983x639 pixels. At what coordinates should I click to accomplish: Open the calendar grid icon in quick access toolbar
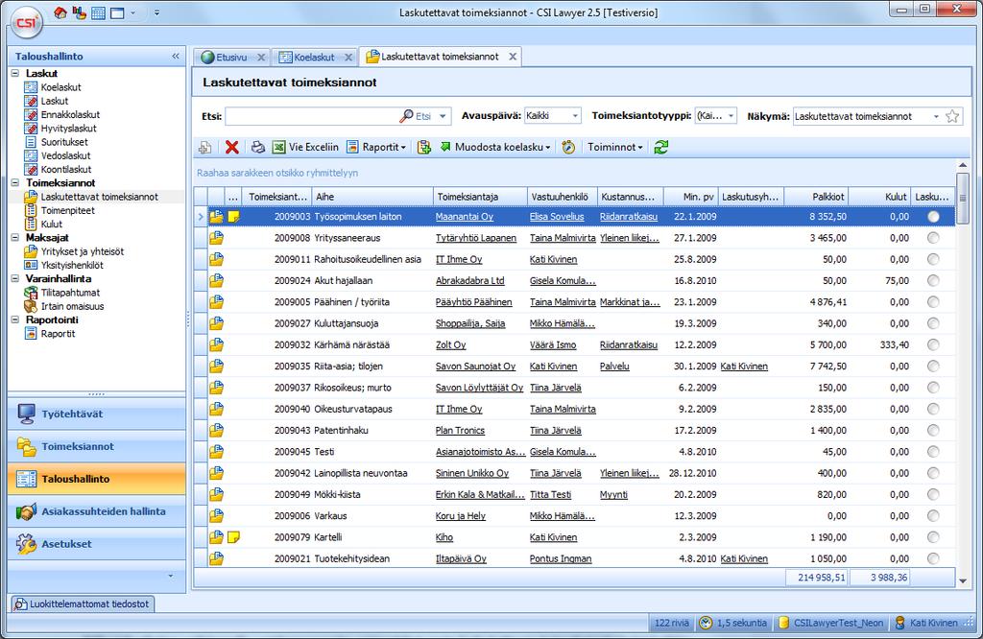click(x=98, y=12)
